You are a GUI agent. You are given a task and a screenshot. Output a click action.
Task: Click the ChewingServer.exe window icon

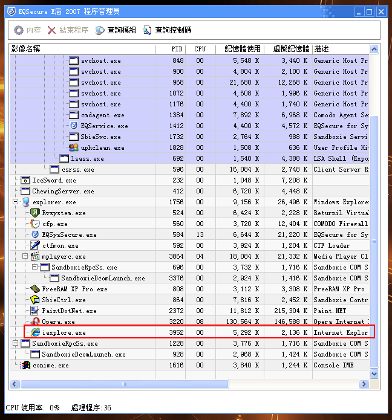pyautogui.click(x=25, y=191)
